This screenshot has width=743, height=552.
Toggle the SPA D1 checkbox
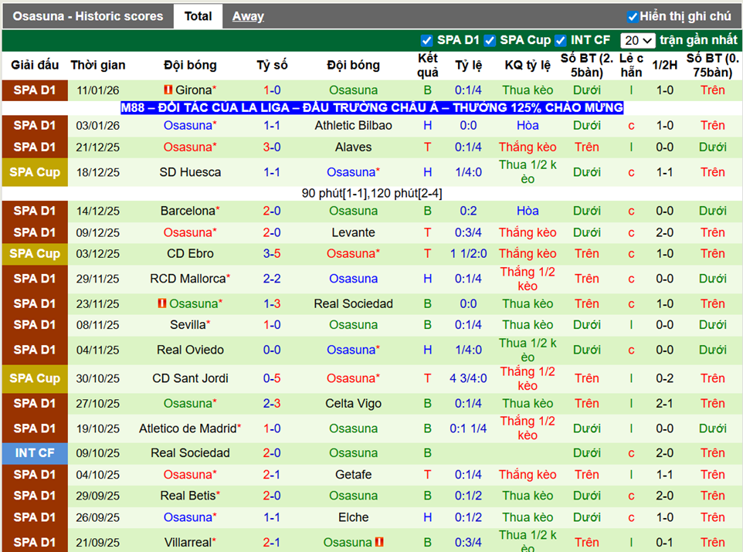tap(426, 41)
